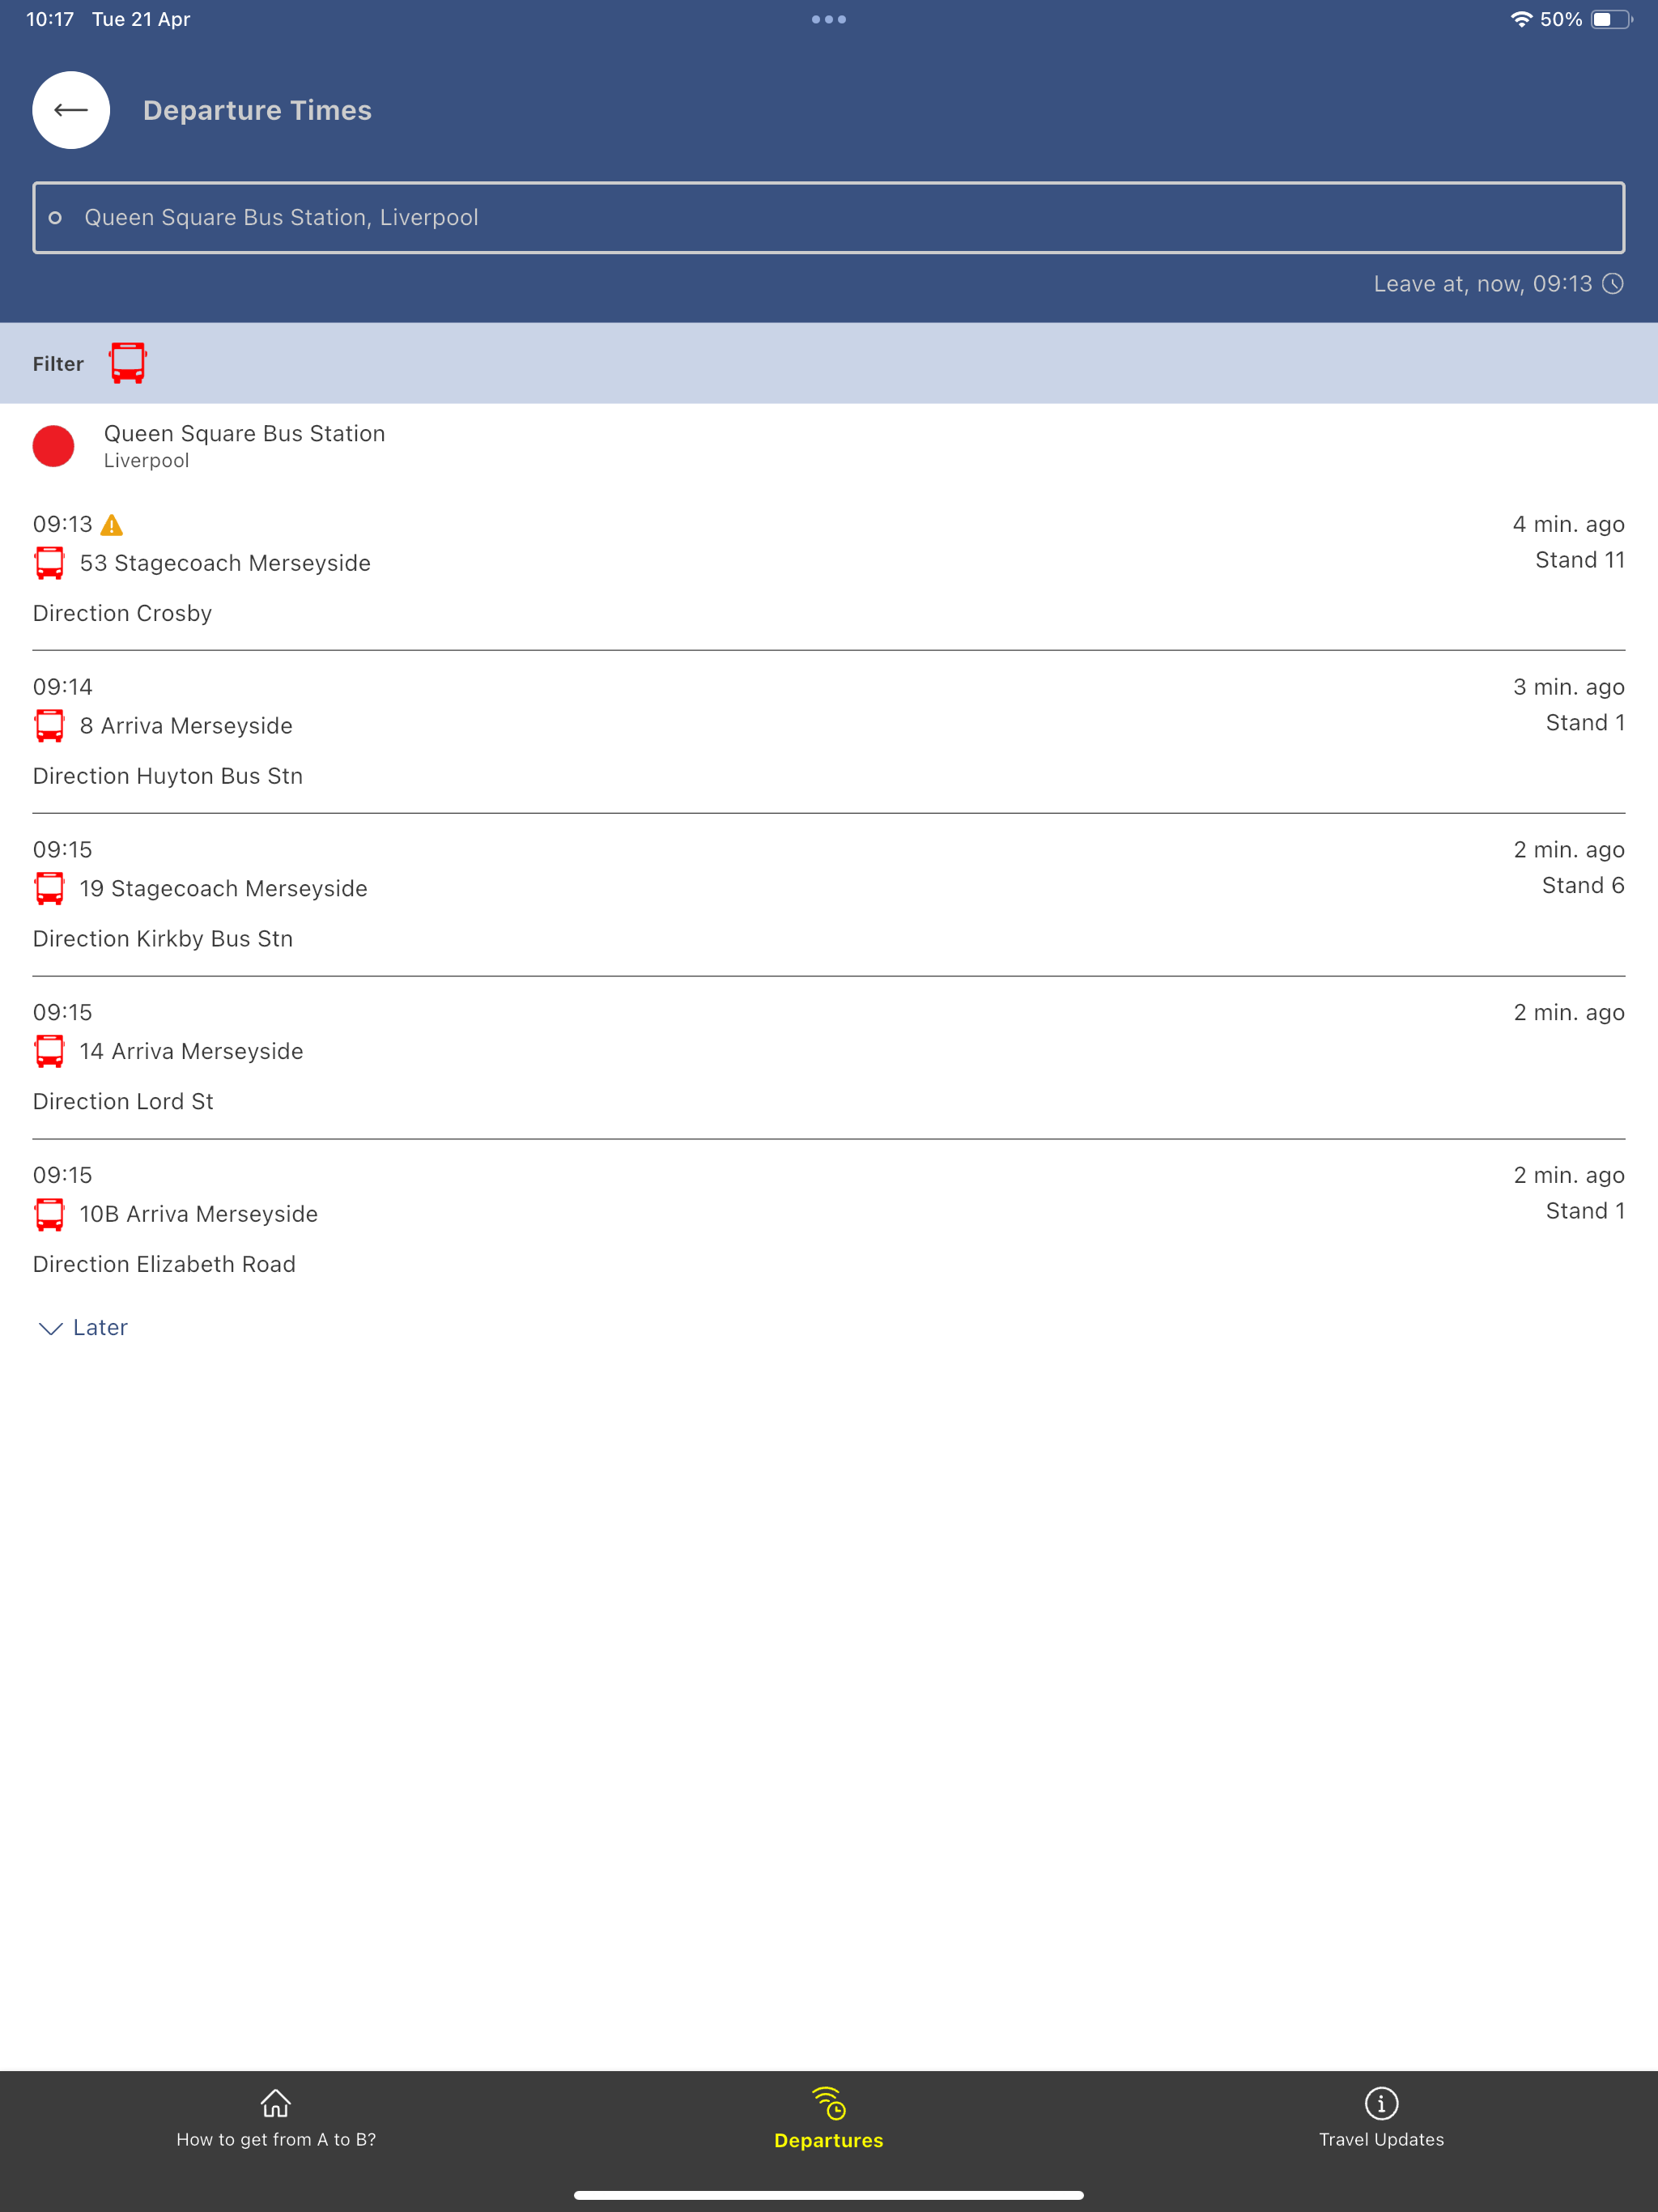Click 'Direction Crosby' text

[122, 613]
